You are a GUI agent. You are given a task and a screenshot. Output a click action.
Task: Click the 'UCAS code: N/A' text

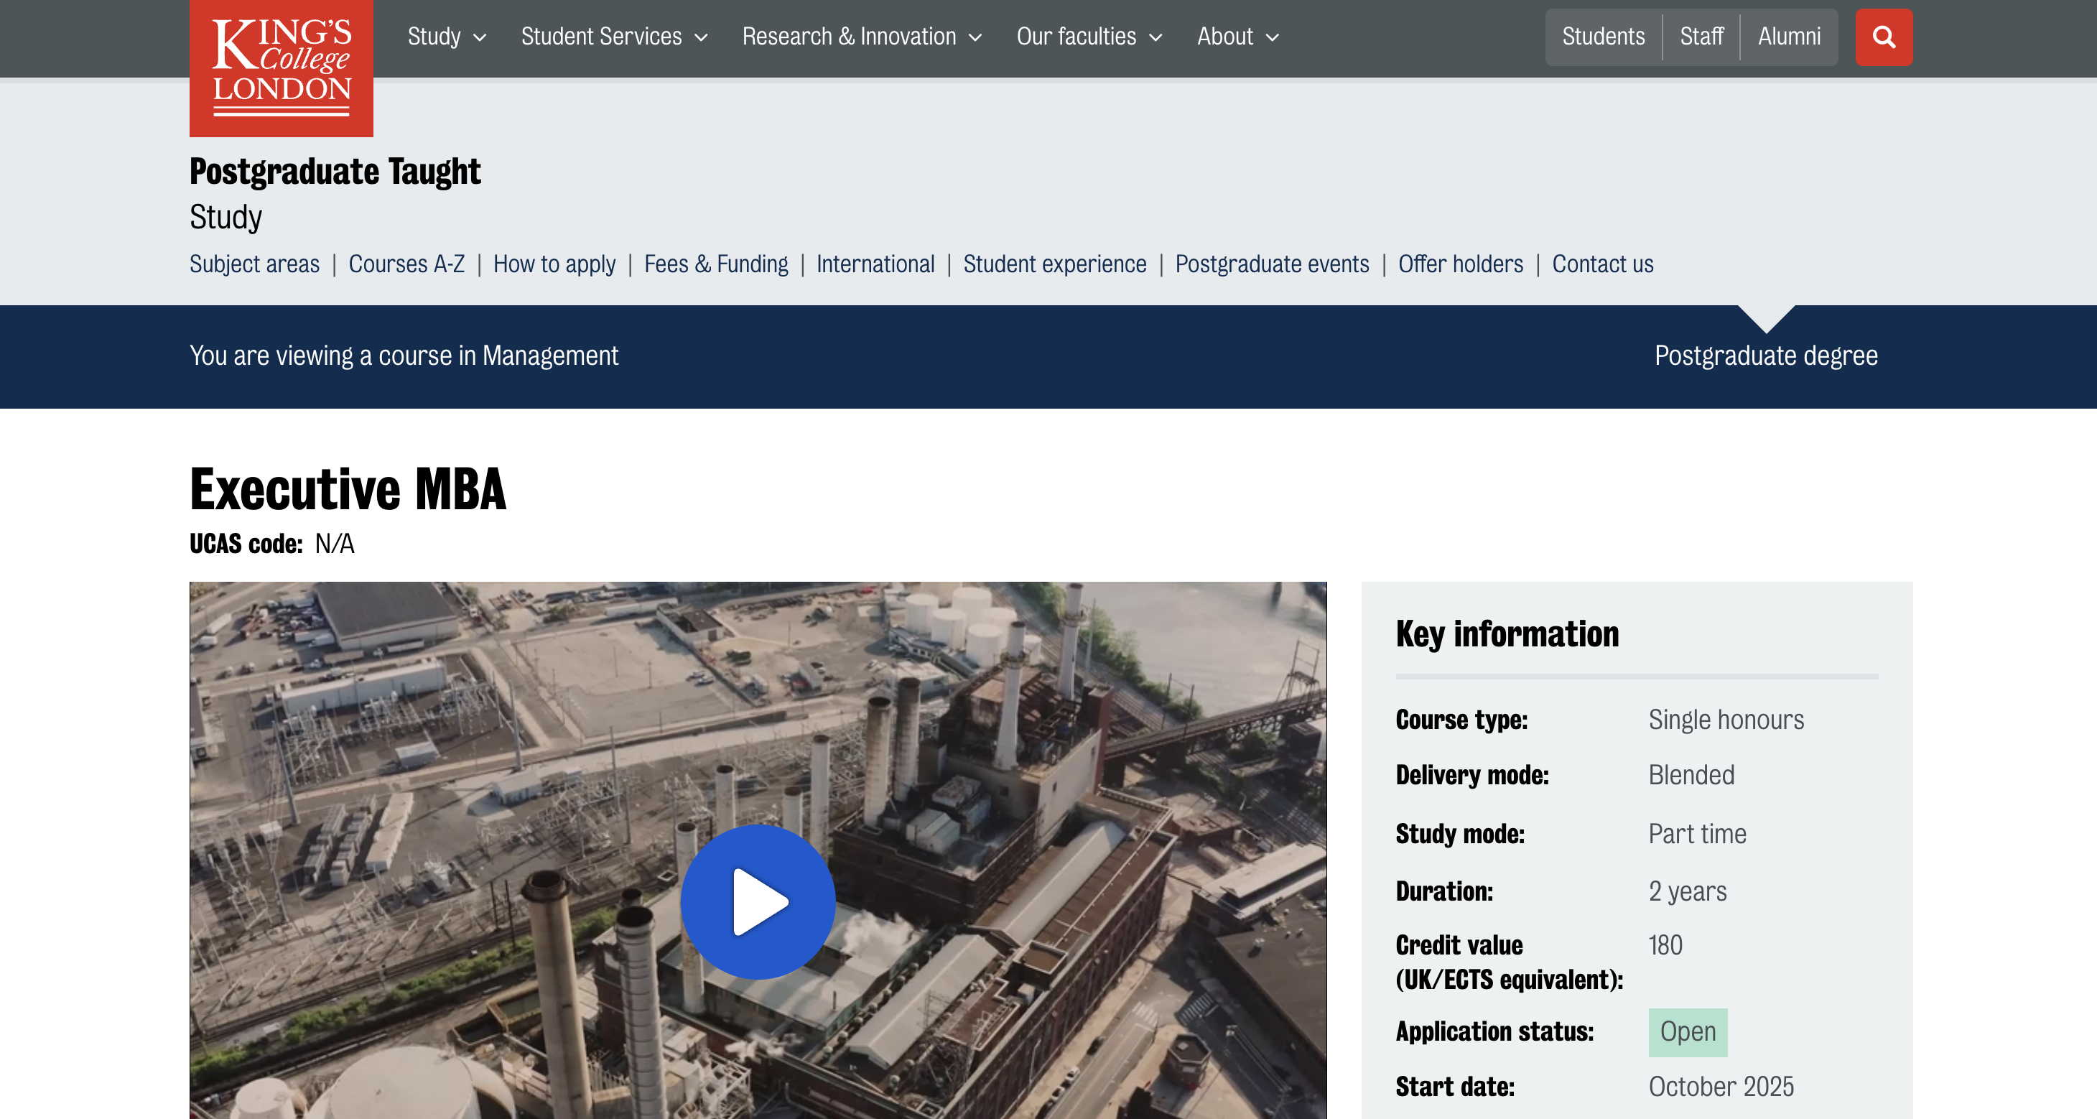coord(272,544)
